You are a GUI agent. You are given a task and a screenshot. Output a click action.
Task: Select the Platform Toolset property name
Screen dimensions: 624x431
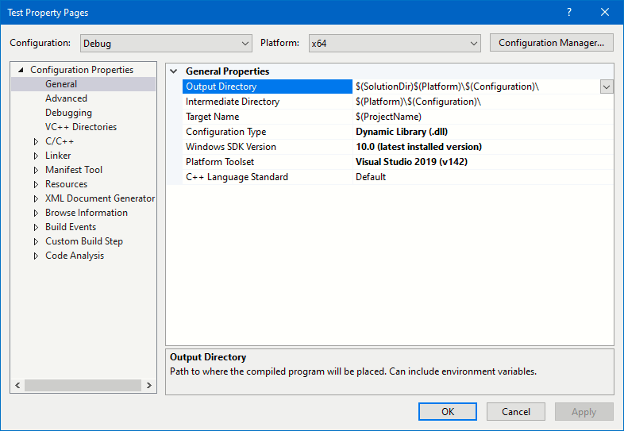220,163
